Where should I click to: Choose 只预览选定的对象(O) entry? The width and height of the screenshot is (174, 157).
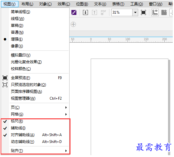35,85
